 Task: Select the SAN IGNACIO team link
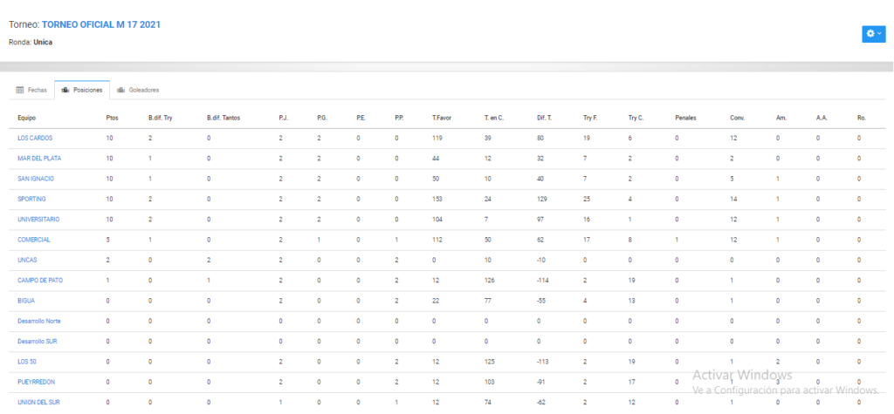[x=36, y=179]
